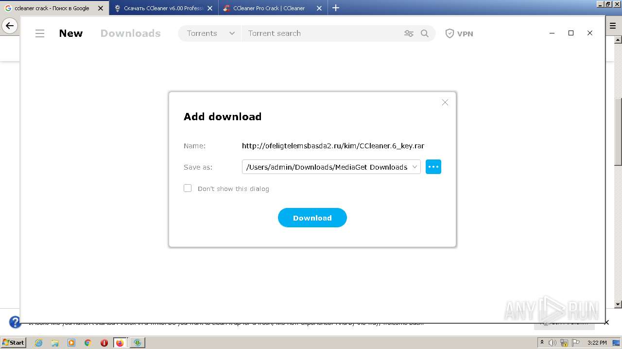
Task: Switch to the Downloads section
Action: click(x=130, y=33)
